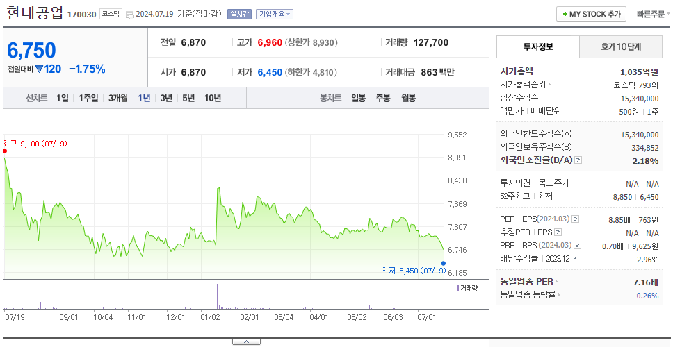Click 외국인소진율 value 2.18%

click(x=645, y=160)
